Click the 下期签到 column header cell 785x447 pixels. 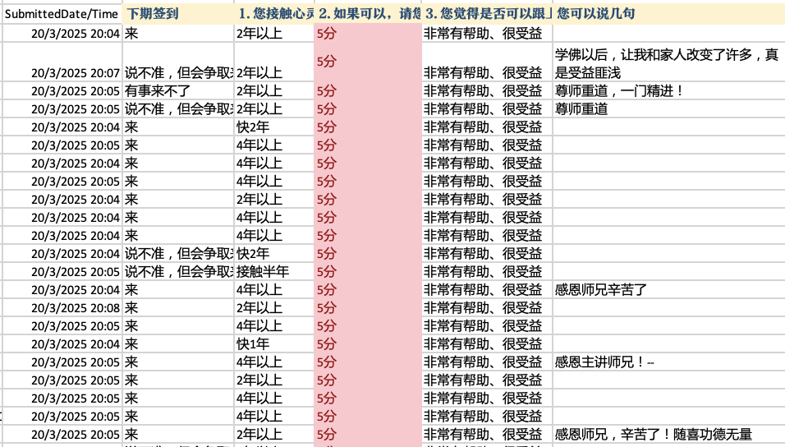(177, 14)
